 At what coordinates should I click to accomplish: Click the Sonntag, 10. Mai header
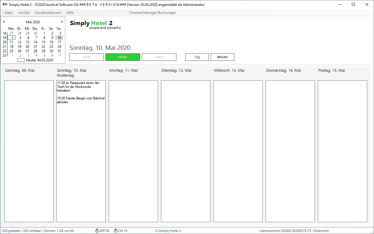71,70
